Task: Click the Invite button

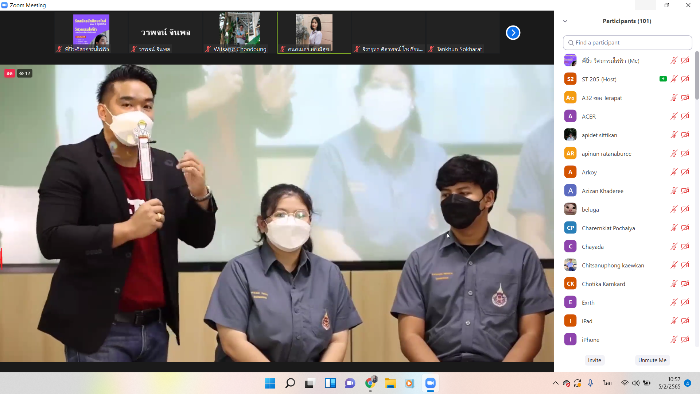Action: click(594, 360)
